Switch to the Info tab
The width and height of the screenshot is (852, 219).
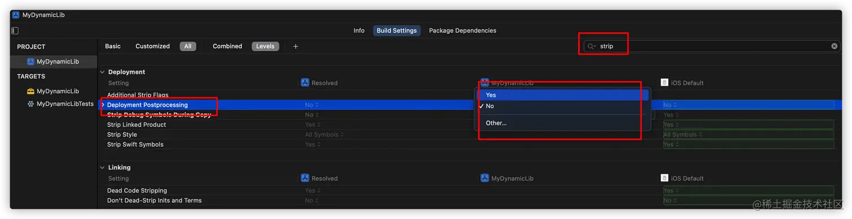coord(359,30)
